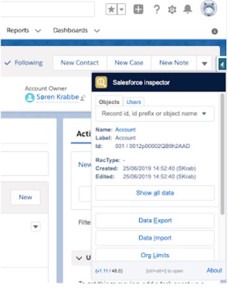Click the favorites star icon
The height and width of the screenshot is (293, 228).
(111, 9)
